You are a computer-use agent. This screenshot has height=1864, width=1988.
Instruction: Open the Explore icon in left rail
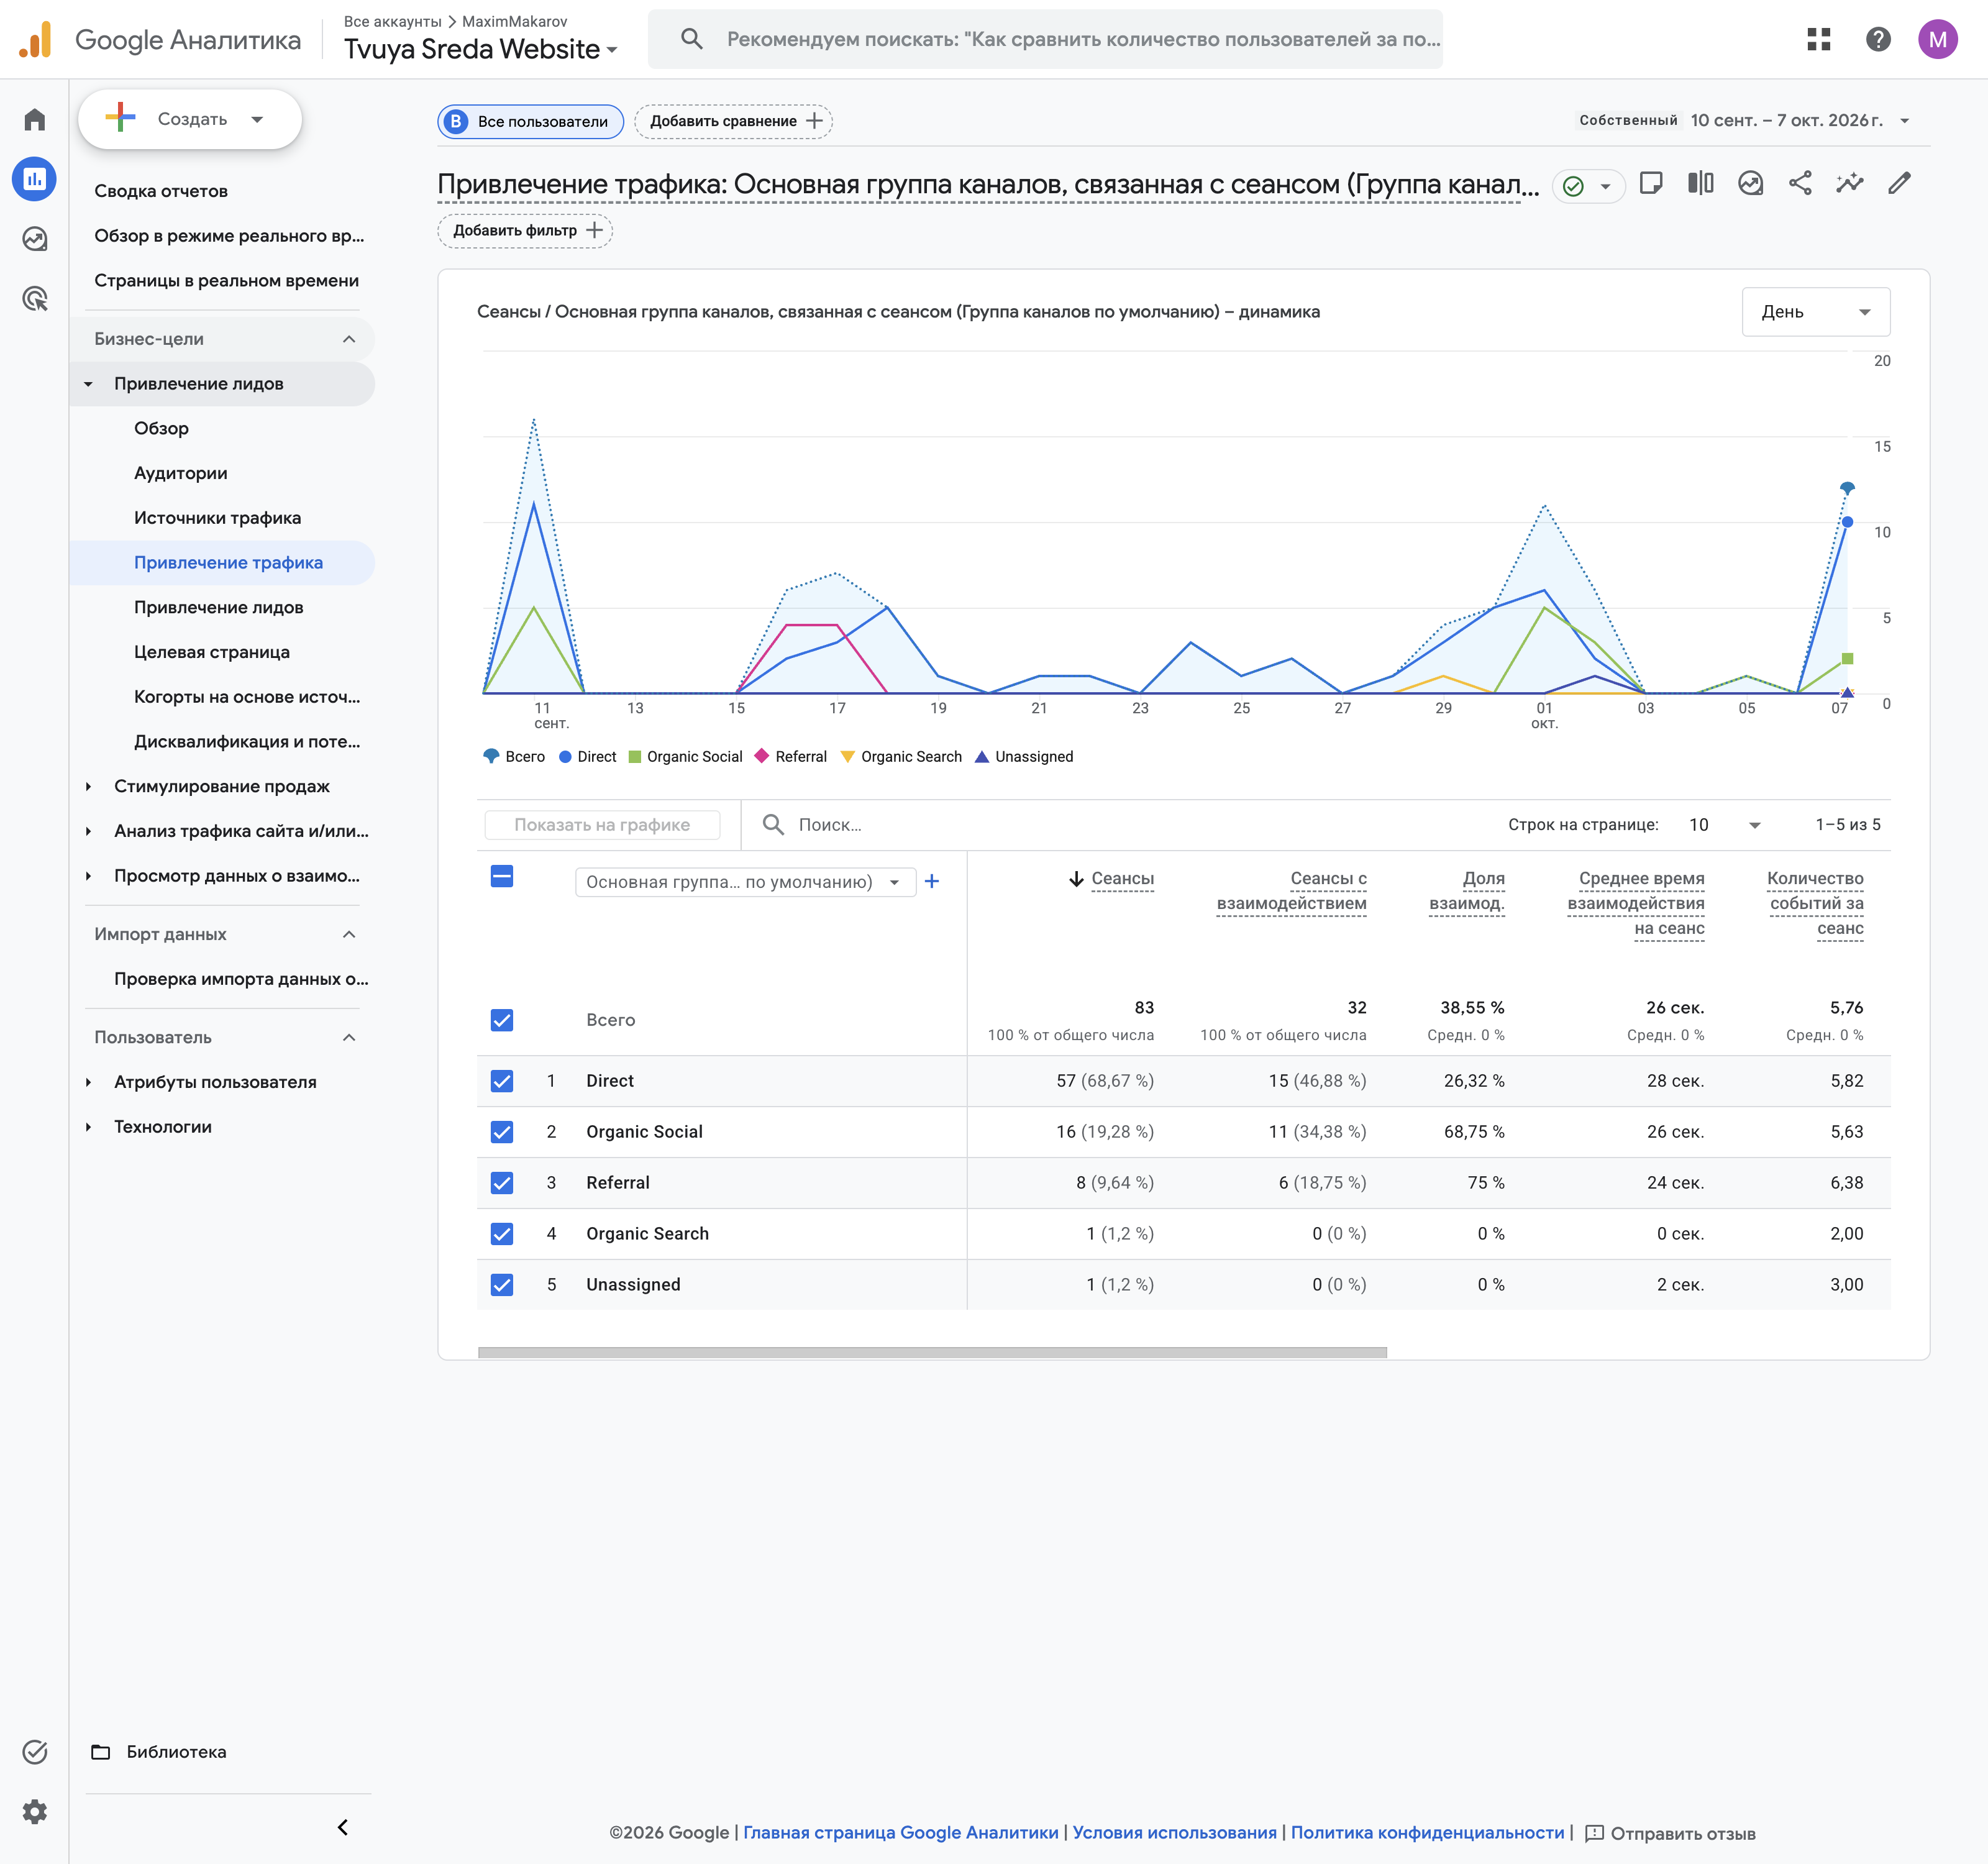35,239
